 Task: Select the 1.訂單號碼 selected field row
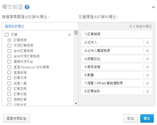pos(116,34)
